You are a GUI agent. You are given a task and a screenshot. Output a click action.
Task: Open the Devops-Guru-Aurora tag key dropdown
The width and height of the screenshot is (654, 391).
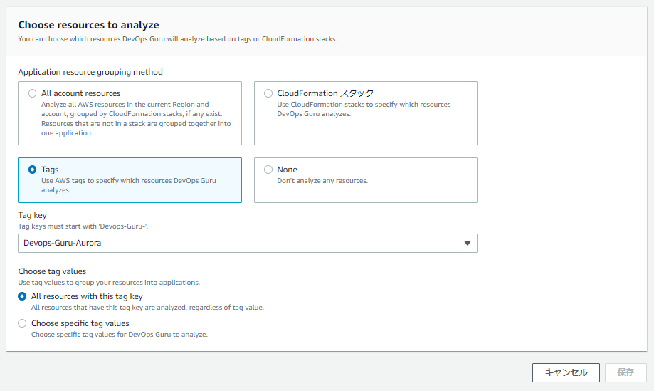[242, 243]
